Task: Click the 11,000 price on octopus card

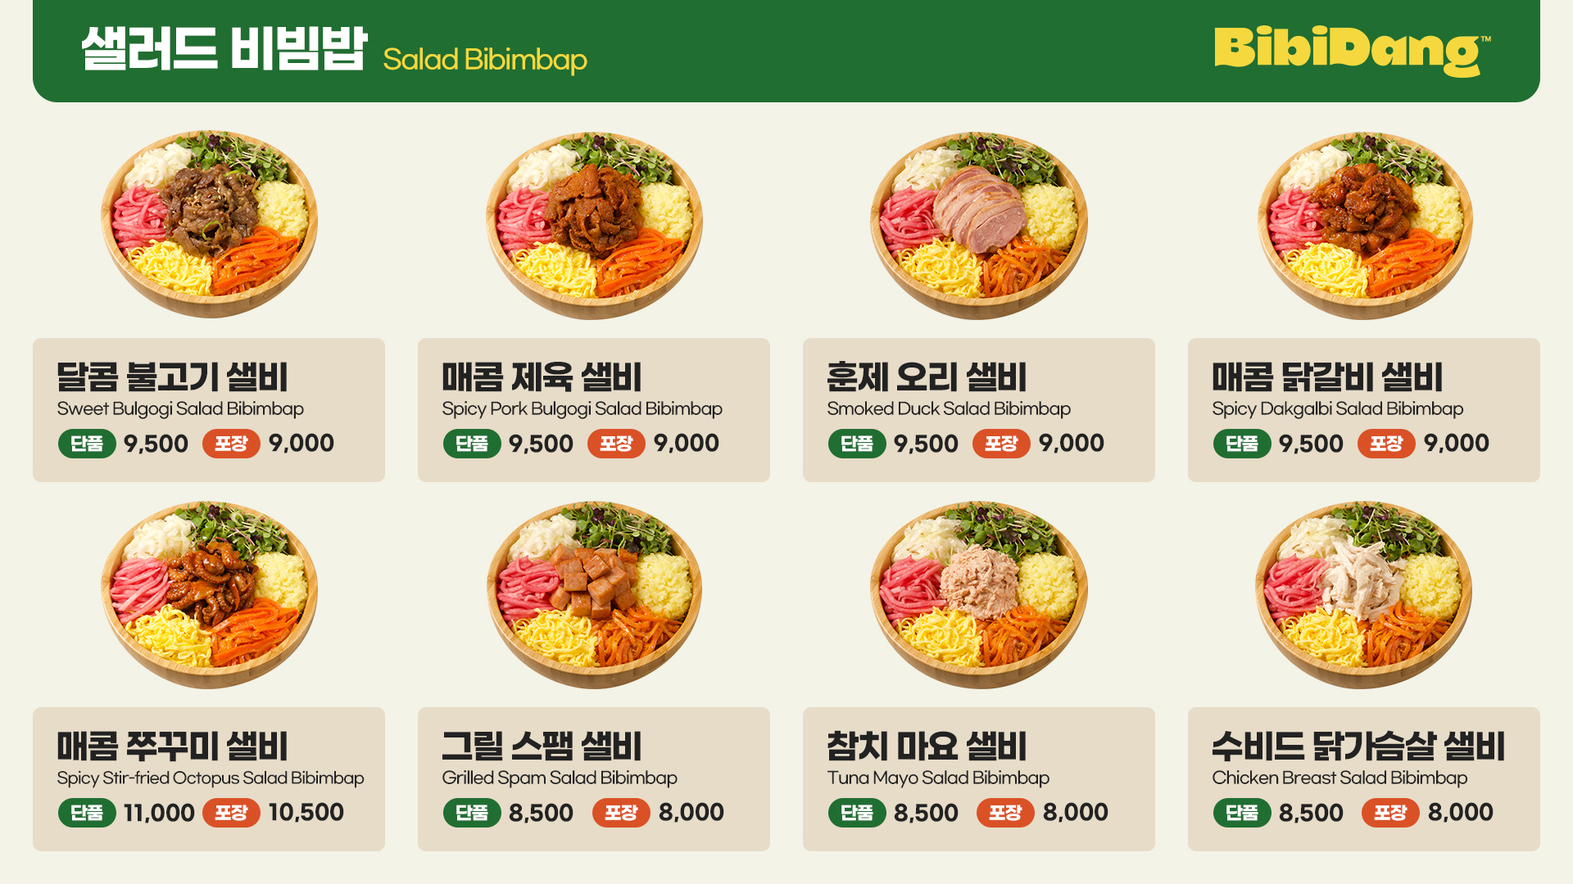Action: 159,813
